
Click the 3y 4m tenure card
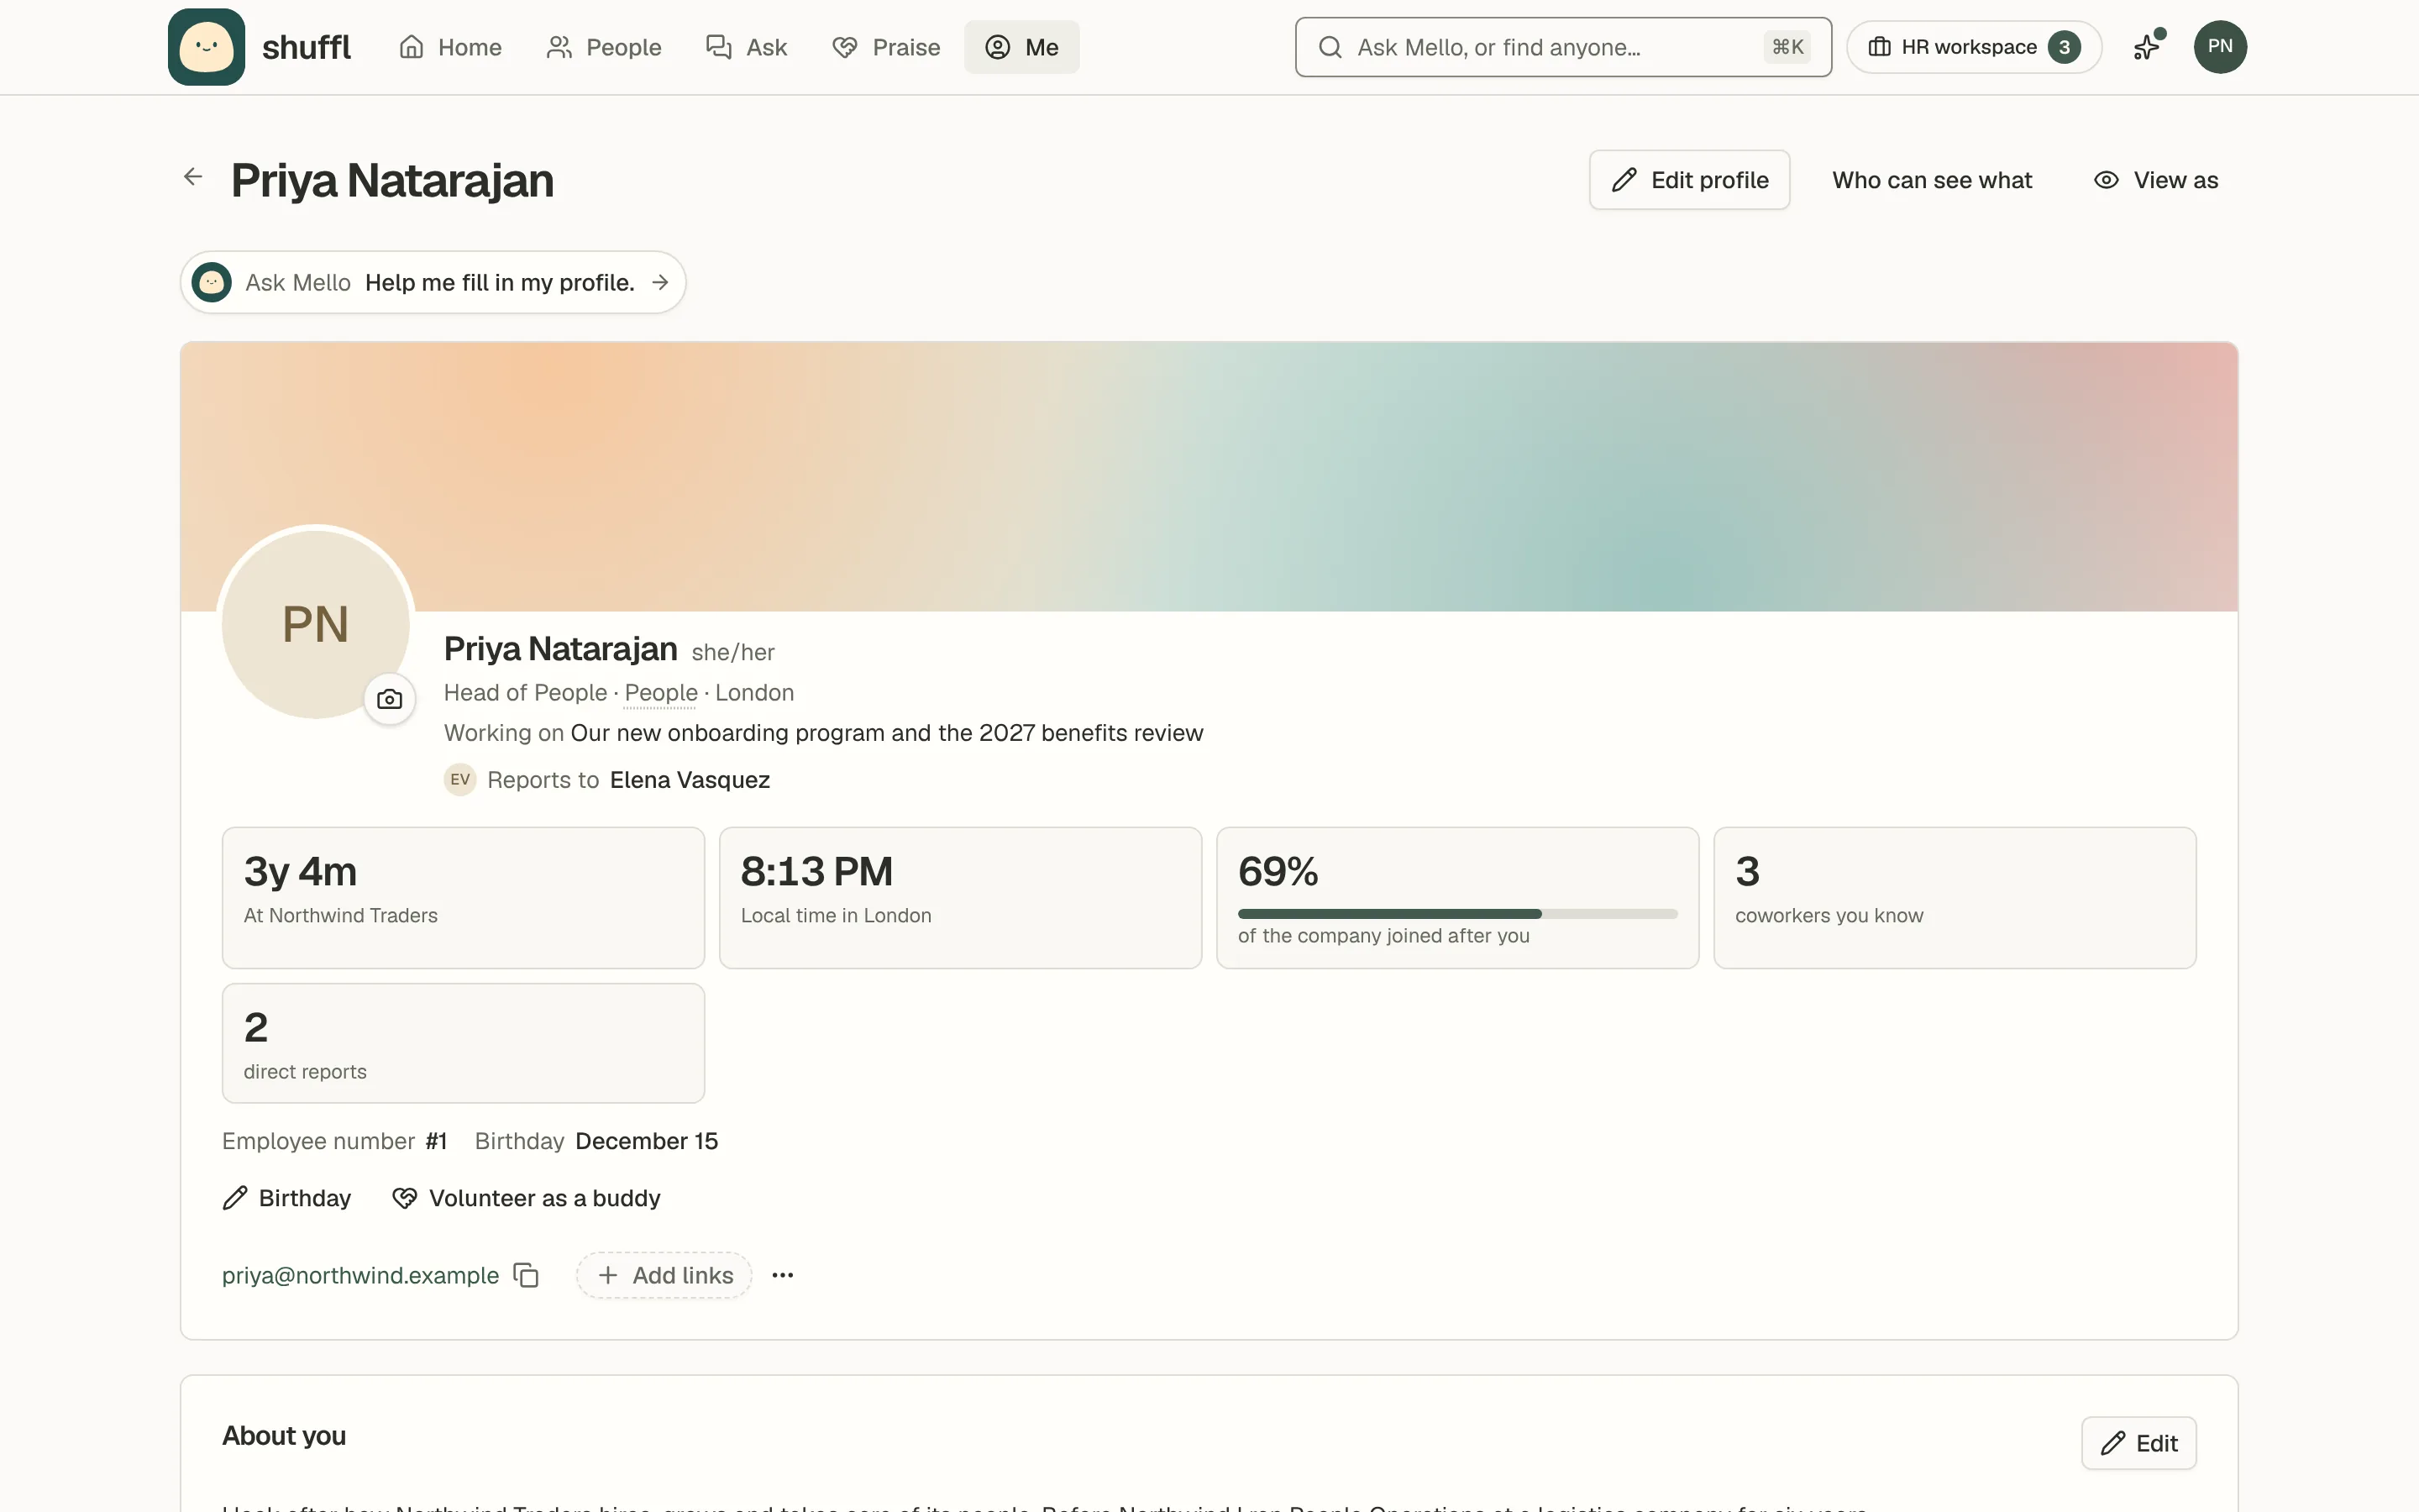(x=463, y=897)
